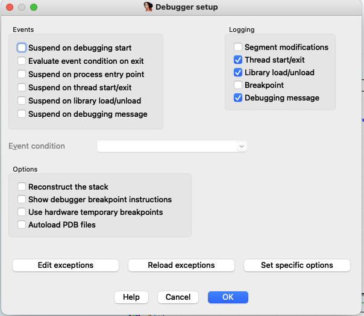This screenshot has width=364, height=316.
Task: Expand the Event condition dropdown arrow
Action: [242, 146]
